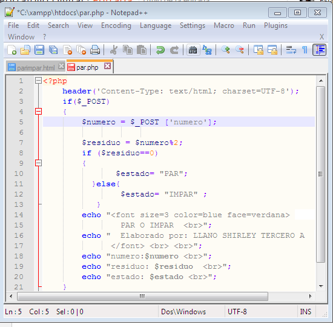Collapse the php fold marker on line 1
This screenshot has height=327, width=333.
[38, 81]
